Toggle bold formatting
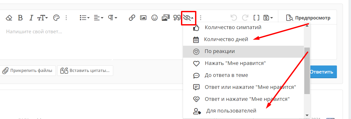This screenshot has height=119, width=351. pos(20,18)
